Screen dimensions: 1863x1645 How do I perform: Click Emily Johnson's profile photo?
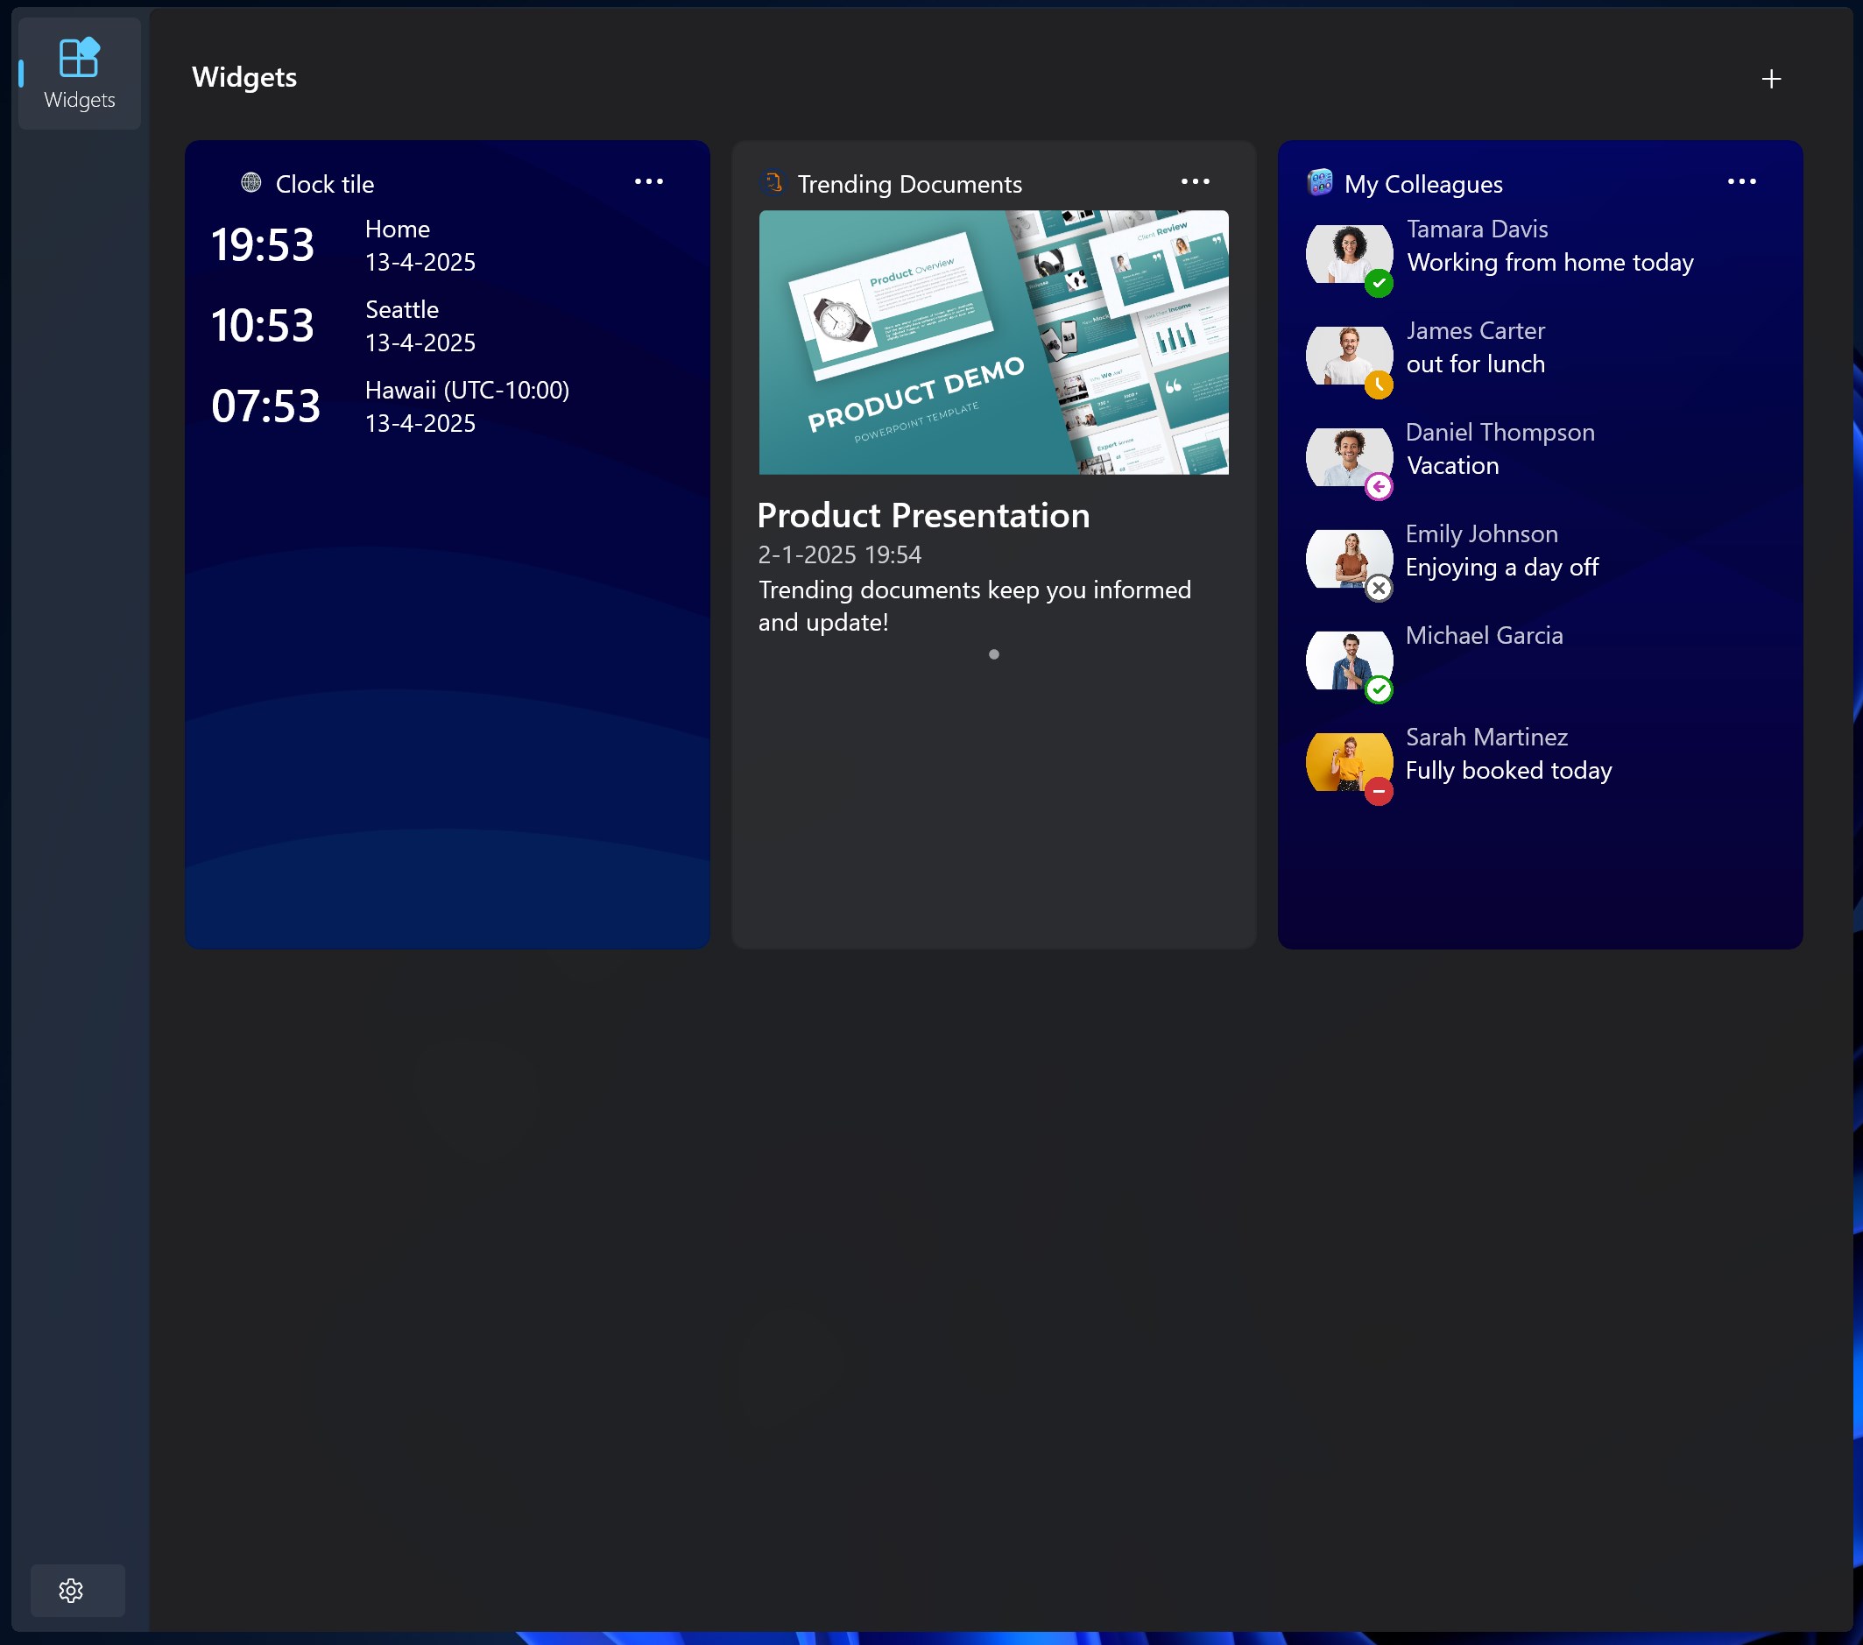coord(1349,559)
